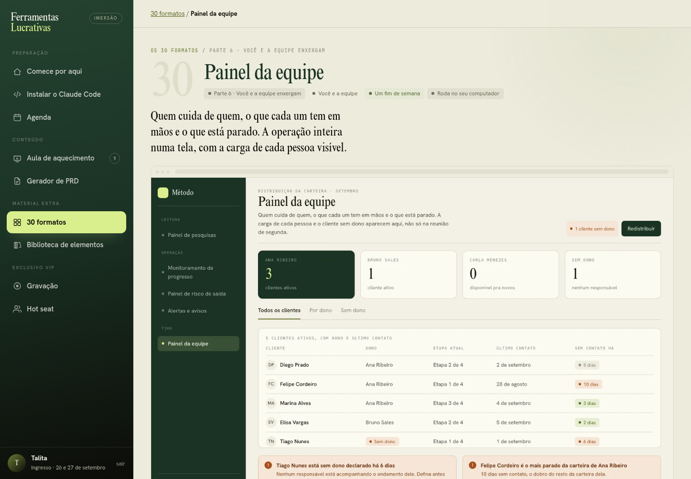Follow the 30 formatos breadcrumb link
The width and height of the screenshot is (691, 479).
click(167, 13)
